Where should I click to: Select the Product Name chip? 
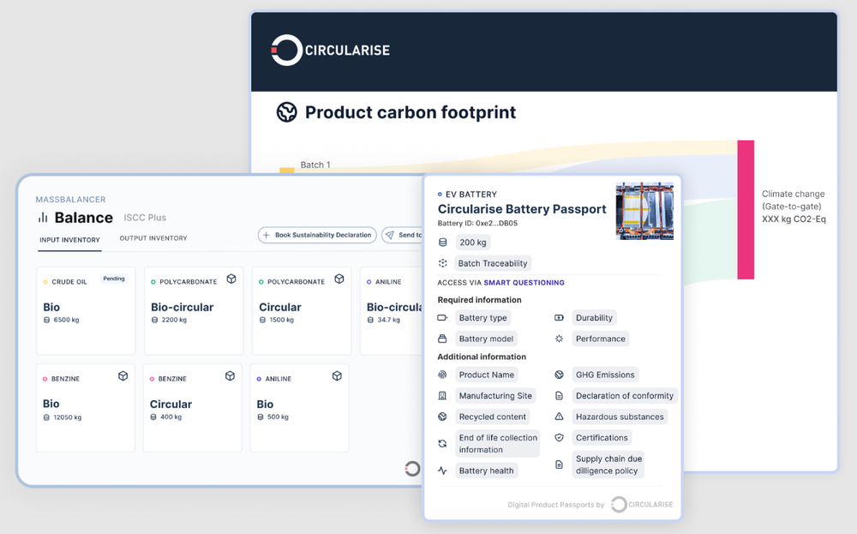coord(487,375)
